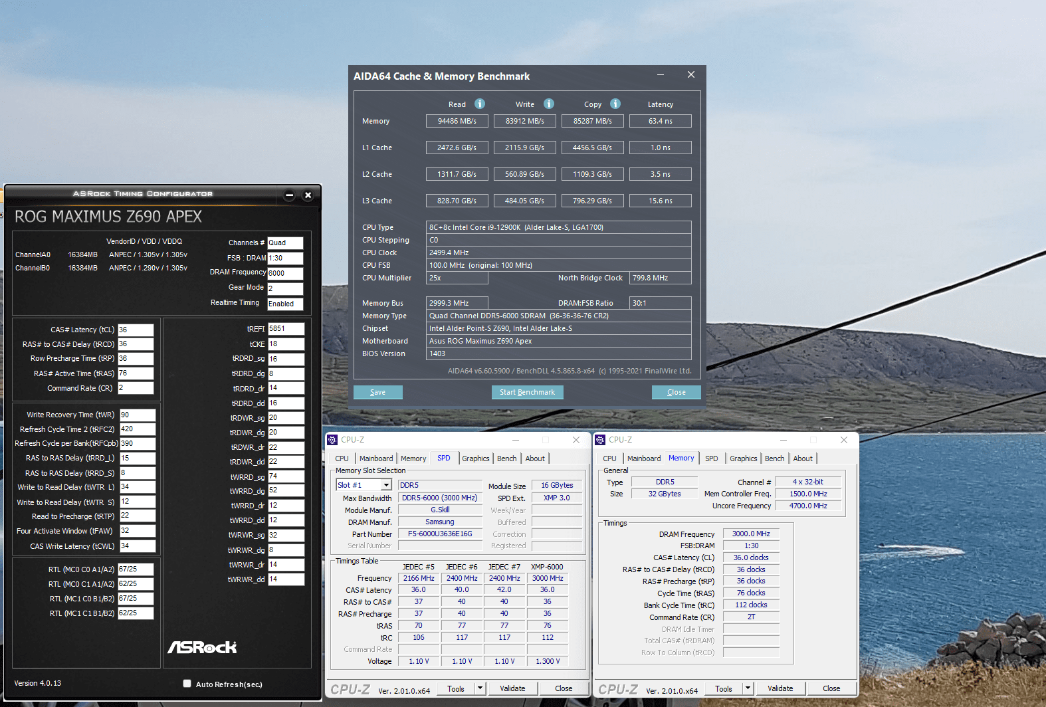
Task: Click Validate button in right CPU-Z
Action: pyautogui.click(x=780, y=688)
